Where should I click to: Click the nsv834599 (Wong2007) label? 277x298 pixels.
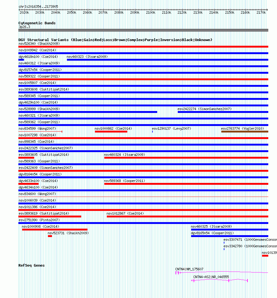[37, 128]
